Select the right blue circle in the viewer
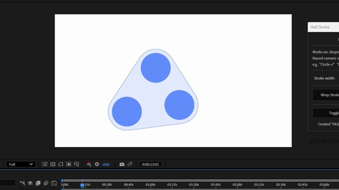This screenshot has height=190, width=339. pos(179,105)
